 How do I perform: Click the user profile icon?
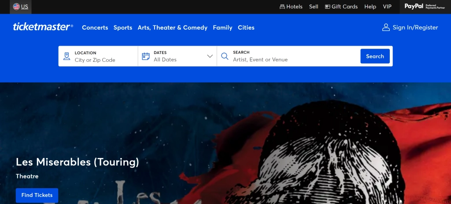pos(386,28)
